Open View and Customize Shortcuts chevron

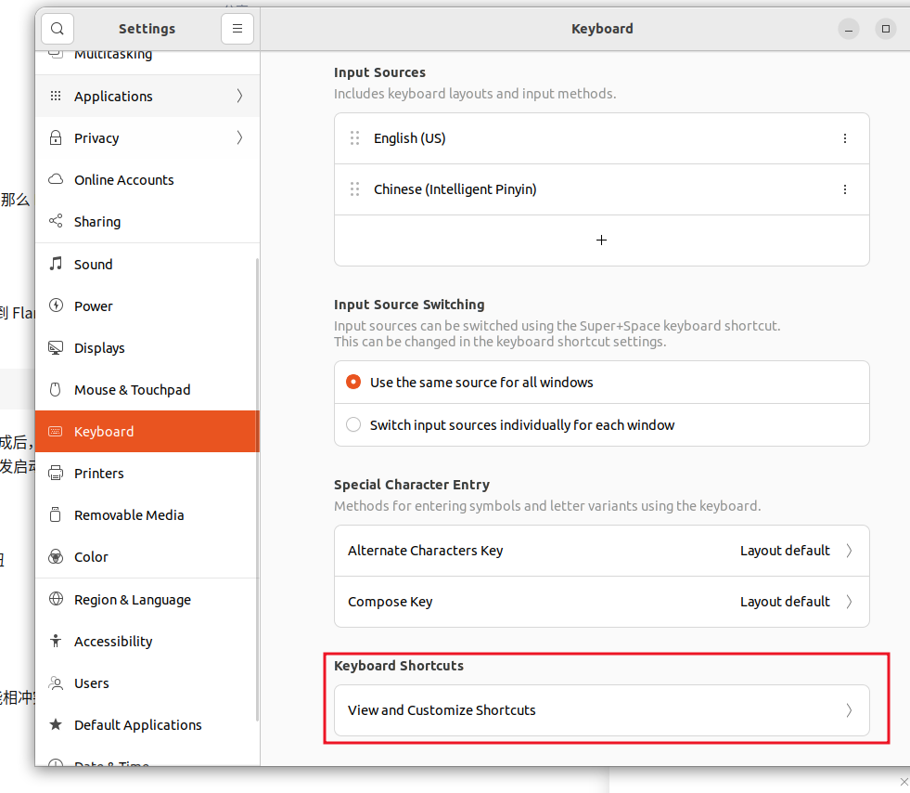[x=849, y=710]
